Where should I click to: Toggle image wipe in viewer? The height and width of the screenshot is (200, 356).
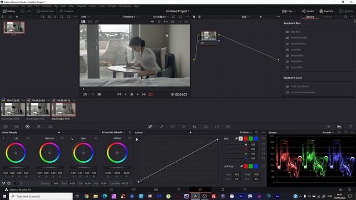click(x=83, y=22)
